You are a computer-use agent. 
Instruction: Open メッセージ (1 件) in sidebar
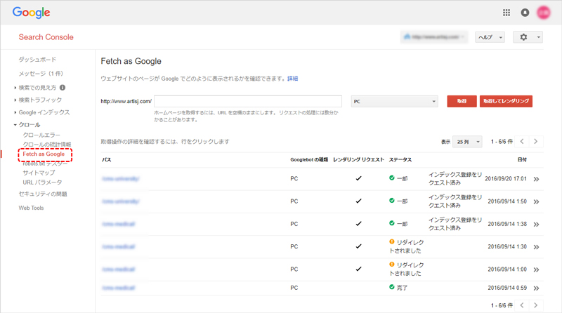tap(41, 74)
